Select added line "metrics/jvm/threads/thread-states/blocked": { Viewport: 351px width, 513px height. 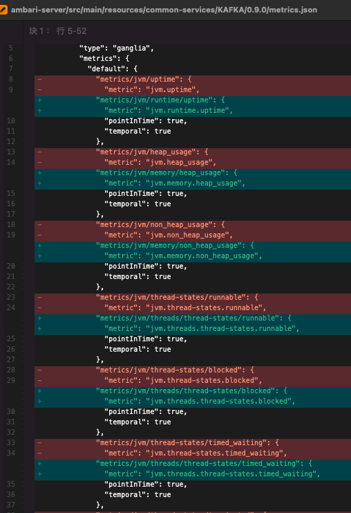193,391
